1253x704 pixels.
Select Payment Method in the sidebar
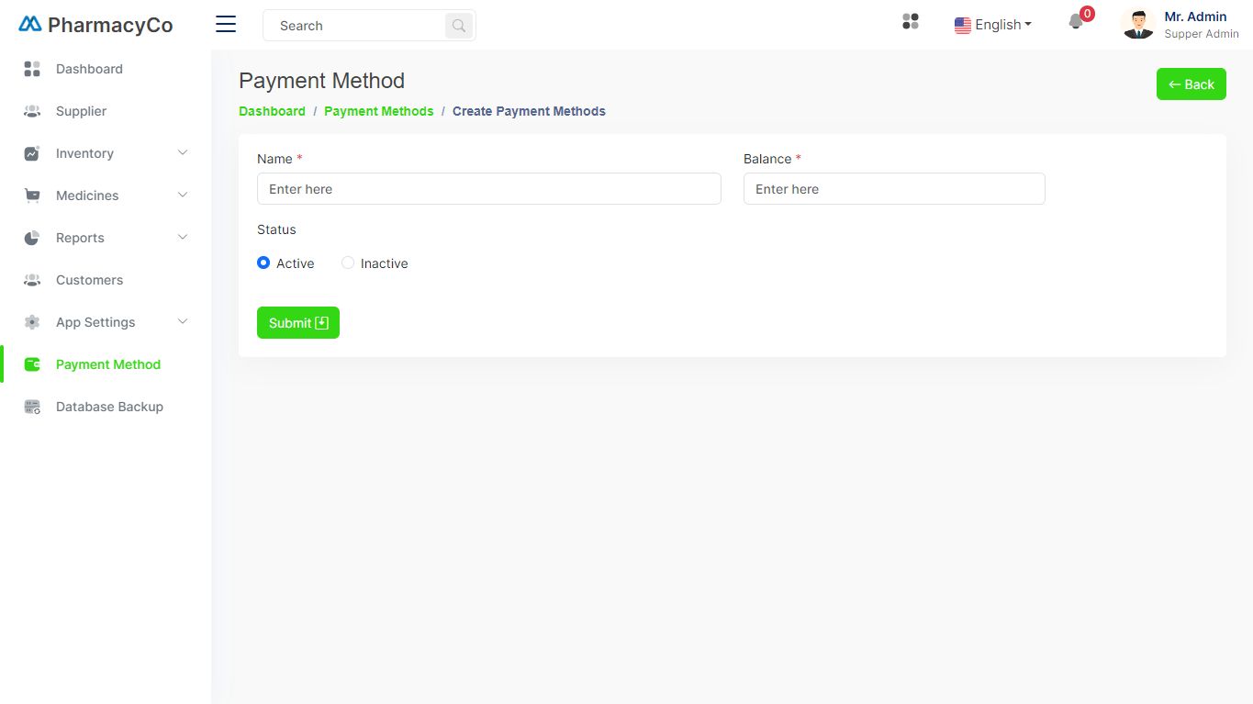108,364
